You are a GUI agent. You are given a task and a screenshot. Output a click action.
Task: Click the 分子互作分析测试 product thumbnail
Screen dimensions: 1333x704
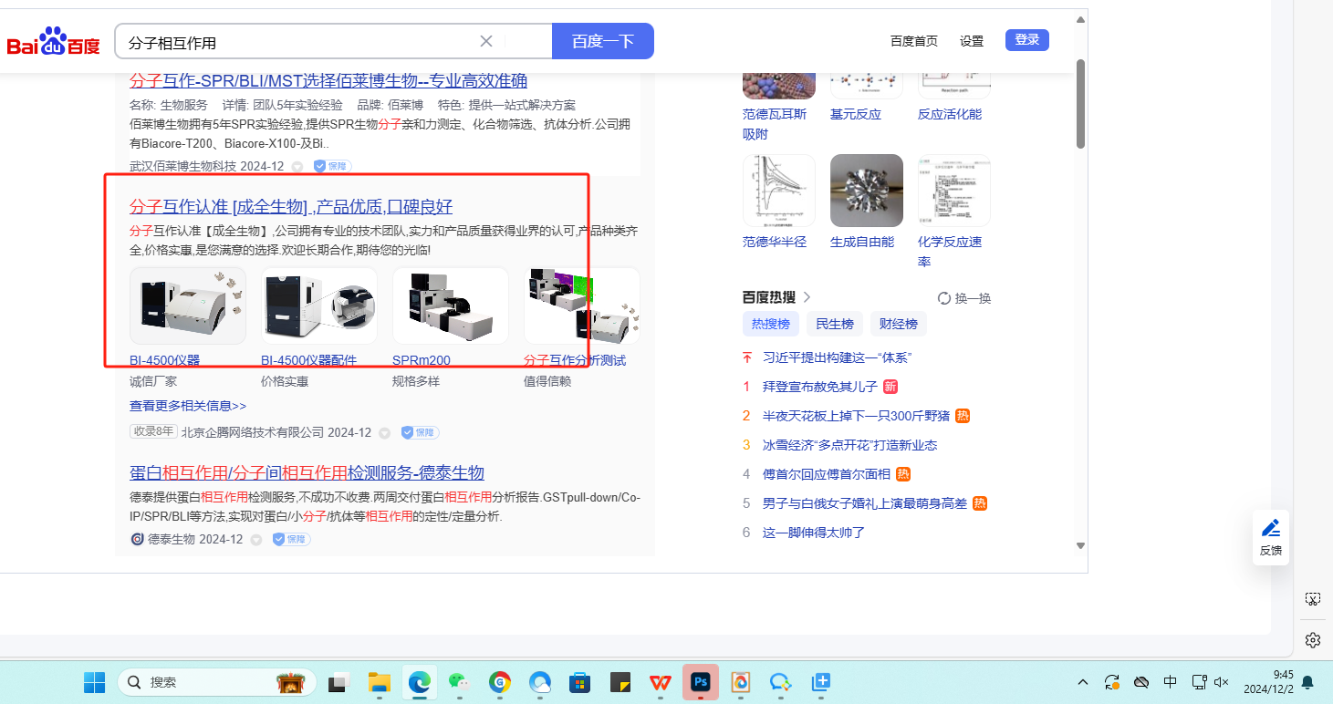[582, 305]
